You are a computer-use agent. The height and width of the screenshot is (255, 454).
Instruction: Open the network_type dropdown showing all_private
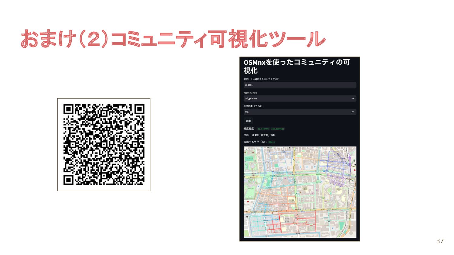pyautogui.click(x=300, y=98)
